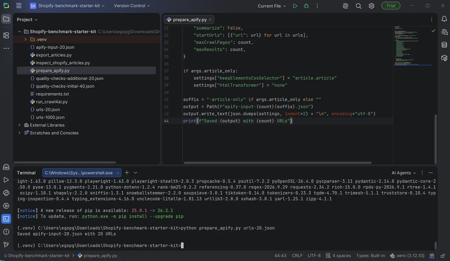The width and height of the screenshot is (450, 261).
Task: Click the inspections green checkmark widget
Action: pos(433,30)
